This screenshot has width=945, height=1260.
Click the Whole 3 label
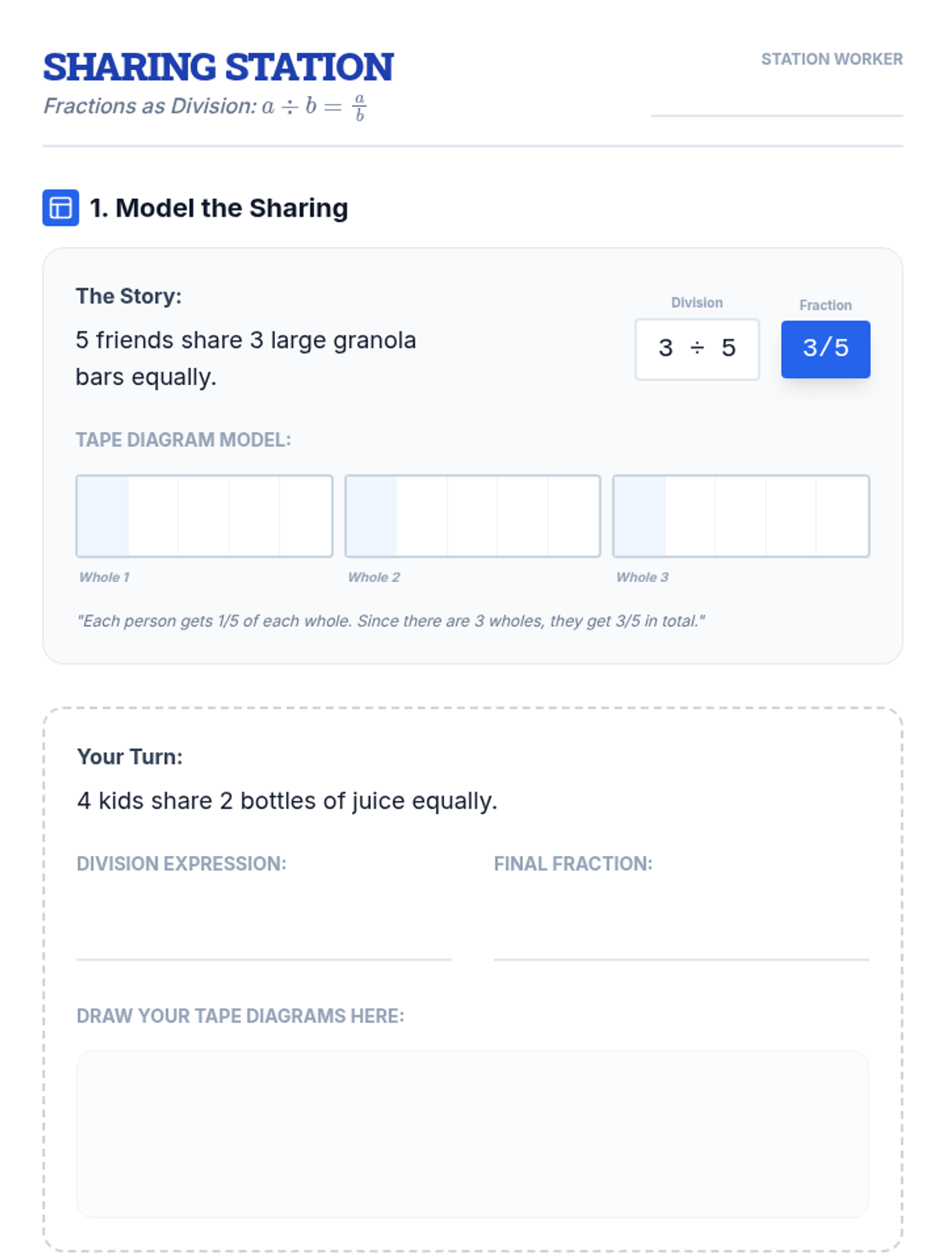(x=642, y=577)
